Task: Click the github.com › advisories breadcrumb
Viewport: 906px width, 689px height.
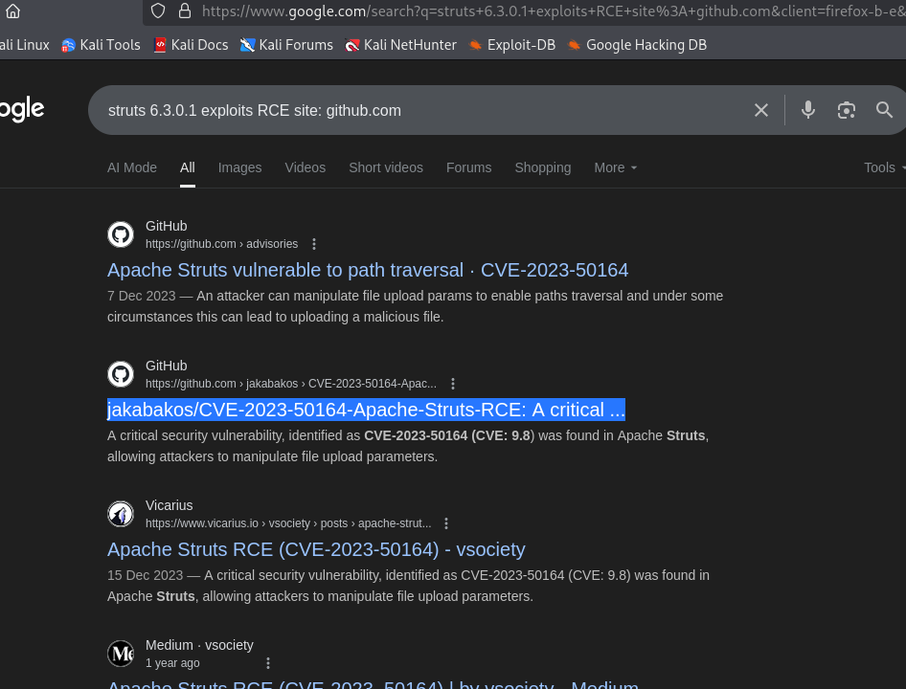Action: point(222,244)
